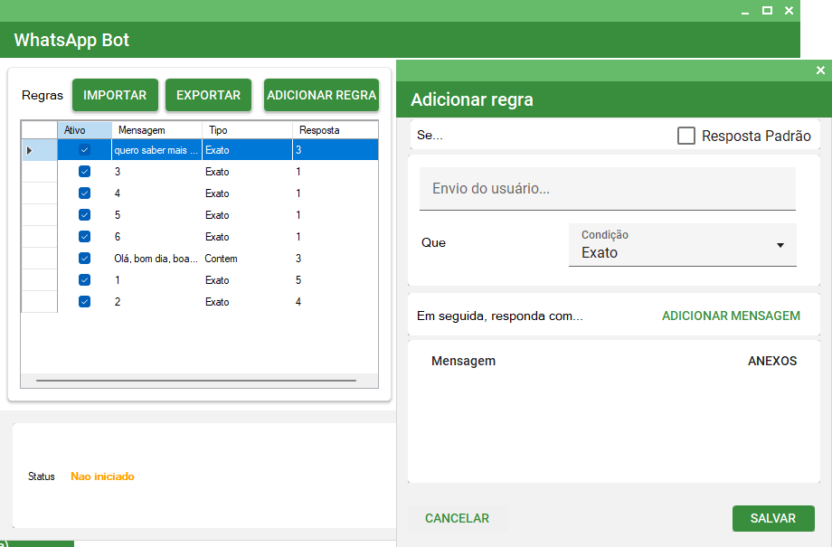Click the row selector arrow of first rule
Viewport: 832px width, 547px height.
tap(30, 150)
